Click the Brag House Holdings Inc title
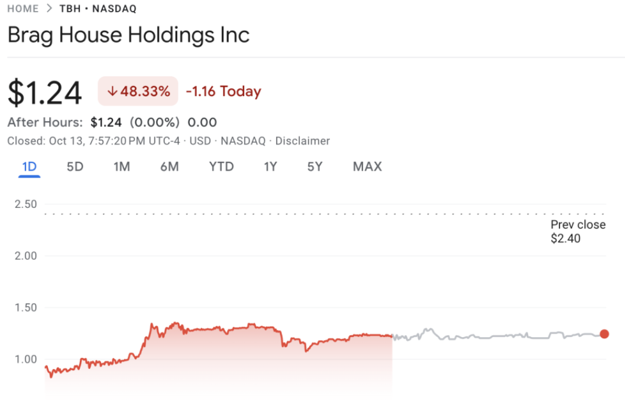The image size is (625, 405). click(x=128, y=35)
